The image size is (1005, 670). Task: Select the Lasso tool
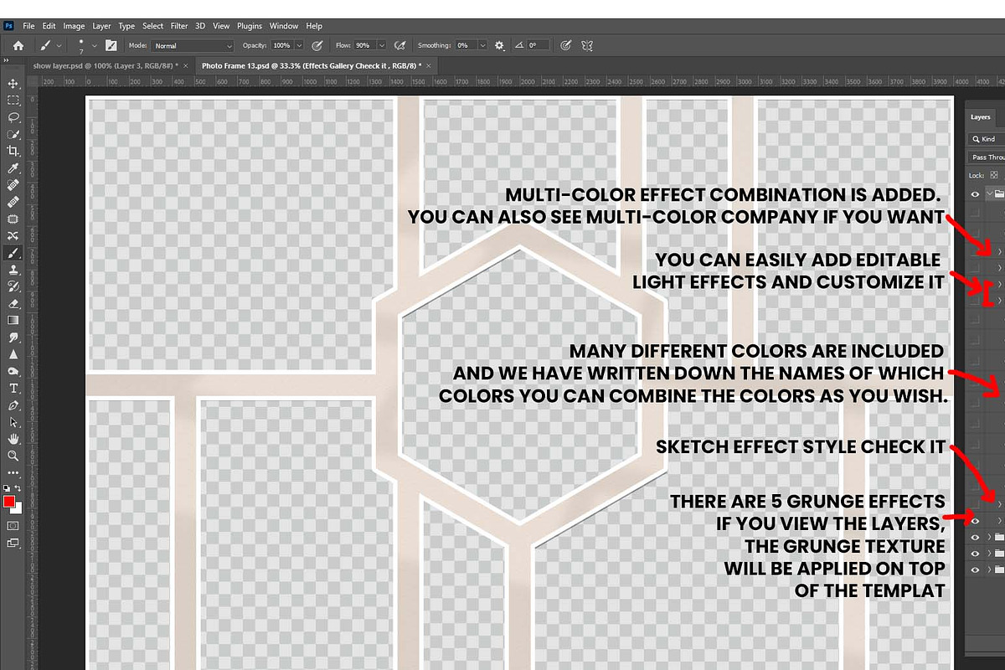click(13, 117)
